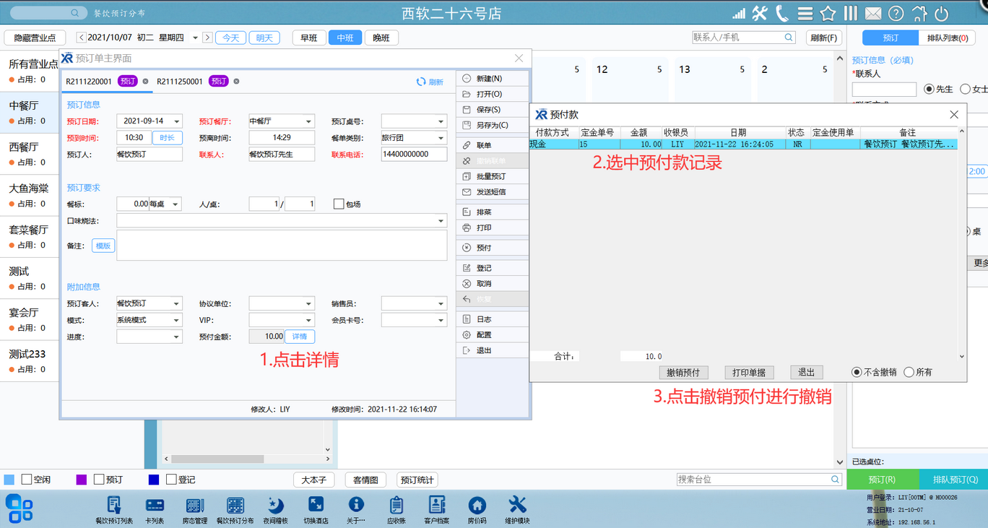
Task: Open 应收账 receivables icon
Action: 396,509
